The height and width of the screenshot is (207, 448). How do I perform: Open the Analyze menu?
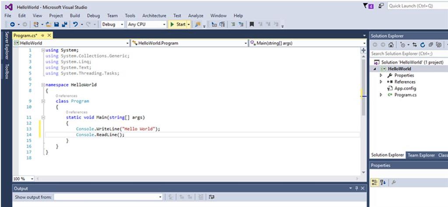[196, 16]
